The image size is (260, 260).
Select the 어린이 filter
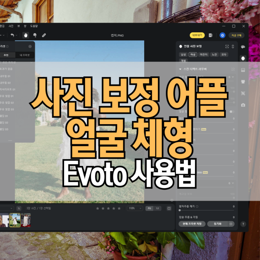click(x=203, y=54)
